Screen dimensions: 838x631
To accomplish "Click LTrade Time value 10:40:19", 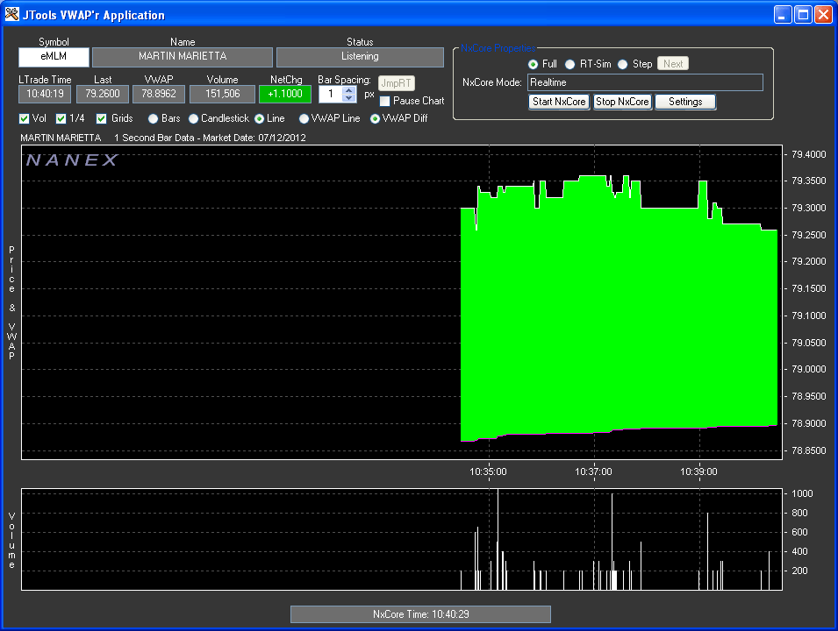I will click(x=45, y=94).
